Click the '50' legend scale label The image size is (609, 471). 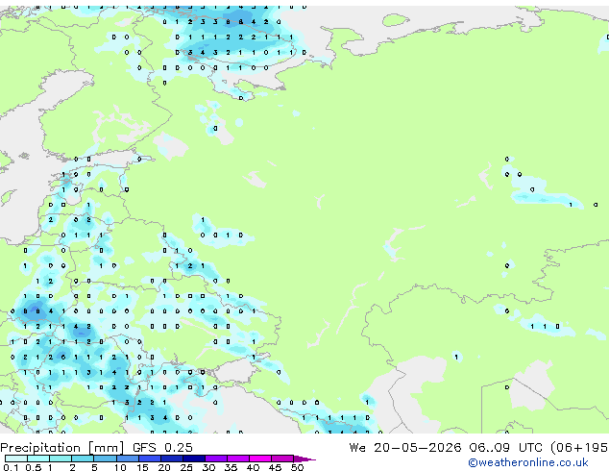pyautogui.click(x=297, y=467)
